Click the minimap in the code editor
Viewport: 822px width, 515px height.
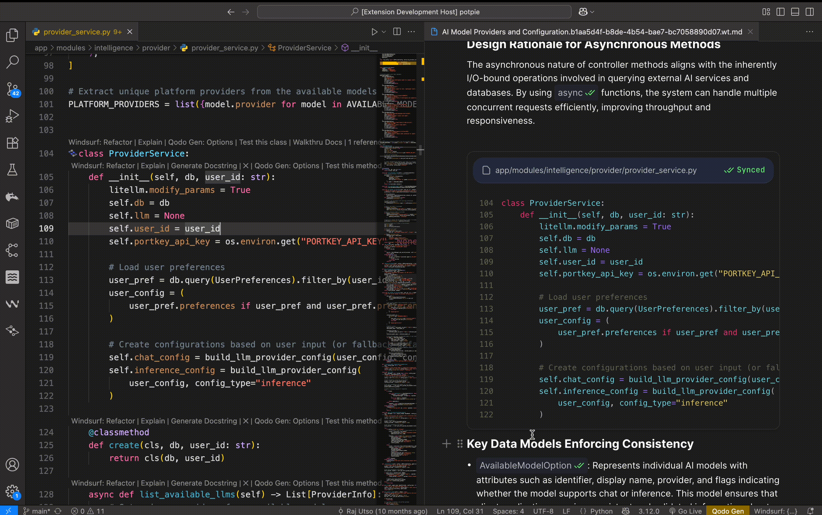coord(398,279)
